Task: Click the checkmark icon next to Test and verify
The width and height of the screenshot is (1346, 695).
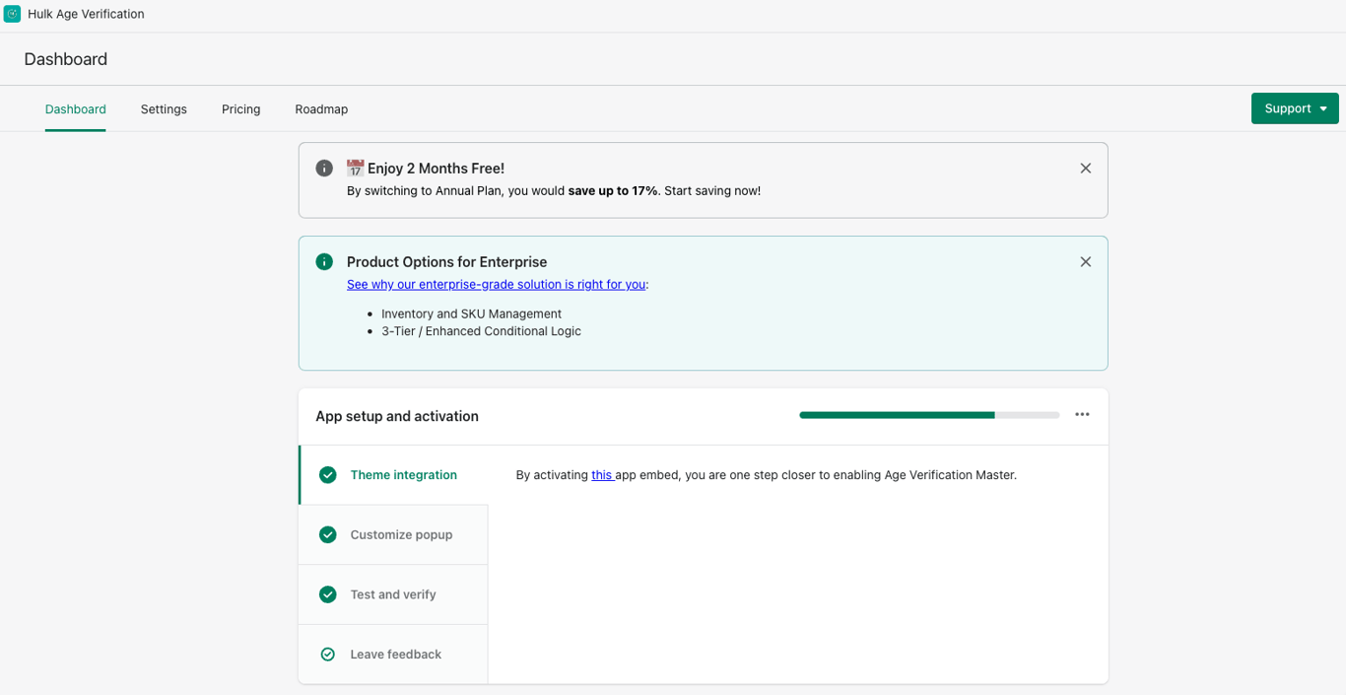Action: click(328, 595)
